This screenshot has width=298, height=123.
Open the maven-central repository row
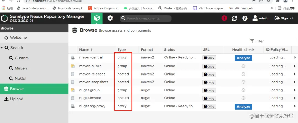[x=183, y=58]
